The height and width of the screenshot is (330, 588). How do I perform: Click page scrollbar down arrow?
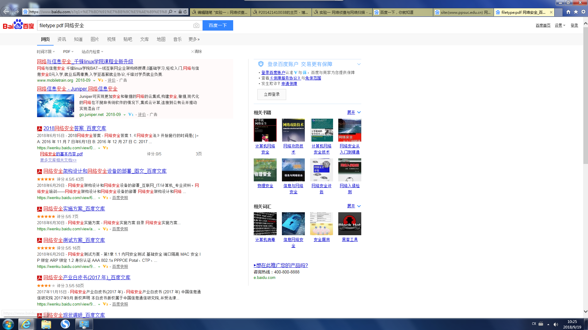pos(586,312)
